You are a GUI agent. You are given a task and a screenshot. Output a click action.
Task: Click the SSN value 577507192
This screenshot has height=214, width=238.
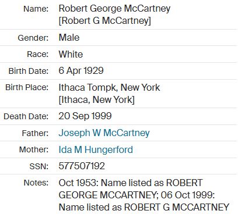82,166
